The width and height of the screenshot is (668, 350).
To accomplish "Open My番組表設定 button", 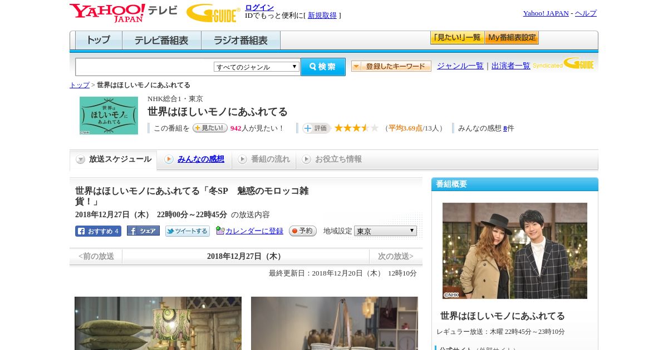I will pos(512,38).
